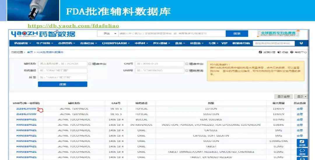The height and width of the screenshot is (160, 315).
Task: Expand the 市场信息 nav menu
Action: point(88,43)
